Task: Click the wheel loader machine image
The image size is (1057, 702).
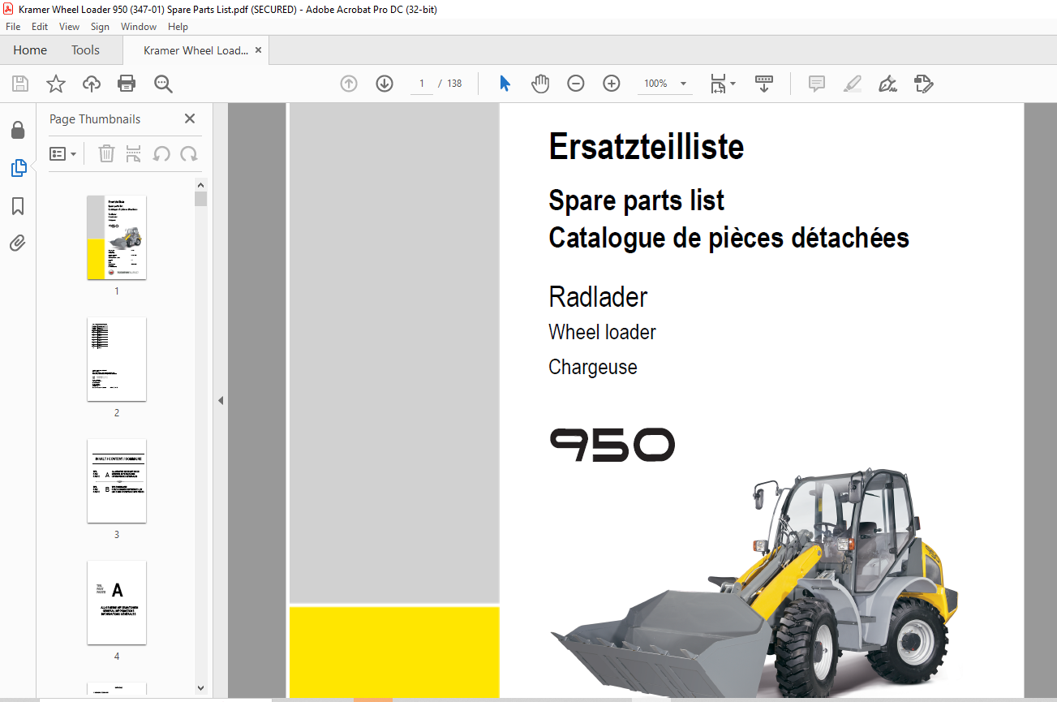Action: pos(754,583)
